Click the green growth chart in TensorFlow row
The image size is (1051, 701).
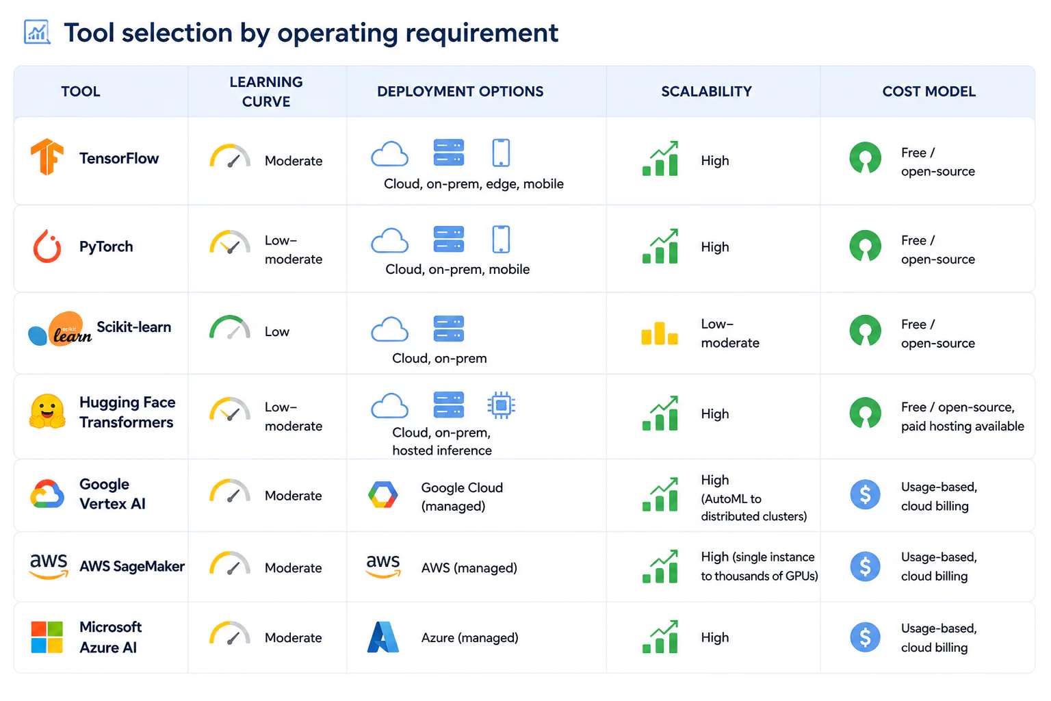pyautogui.click(x=660, y=158)
